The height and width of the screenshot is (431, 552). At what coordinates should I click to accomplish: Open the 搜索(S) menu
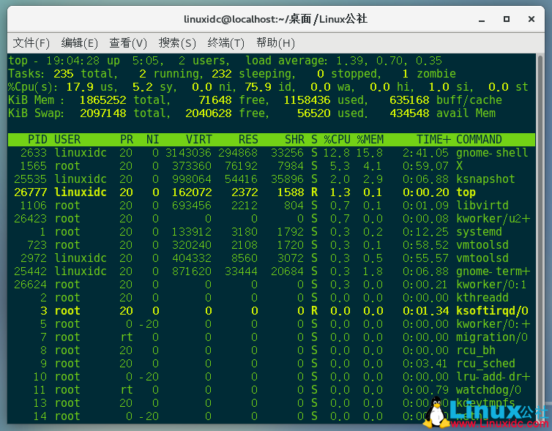pos(176,43)
